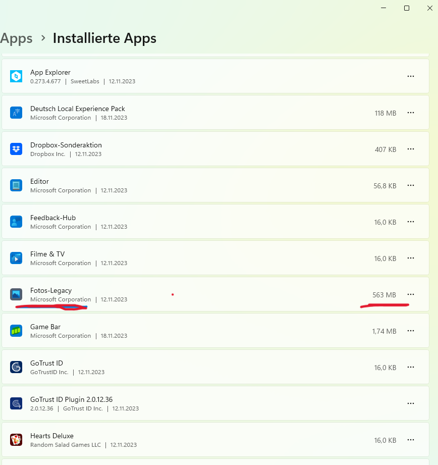Click the GoTrust ID app icon
This screenshot has height=465, width=438.
click(16, 367)
